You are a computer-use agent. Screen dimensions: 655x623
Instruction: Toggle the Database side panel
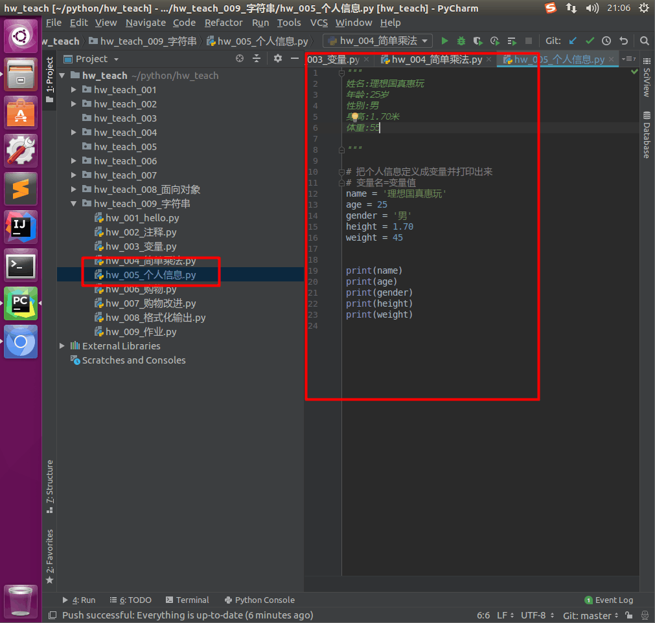(x=647, y=135)
